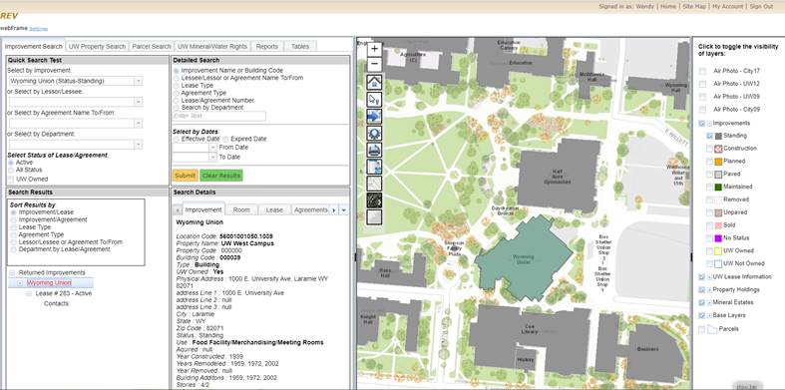Viewport: 785px width, 390px height.
Task: Select Lease Type search radio option
Action: click(177, 86)
